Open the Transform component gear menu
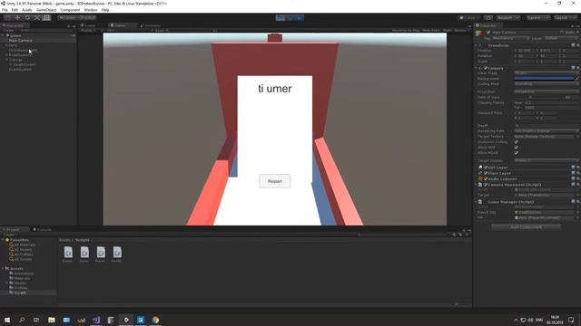Image resolution: width=581 pixels, height=326 pixels. (x=578, y=45)
